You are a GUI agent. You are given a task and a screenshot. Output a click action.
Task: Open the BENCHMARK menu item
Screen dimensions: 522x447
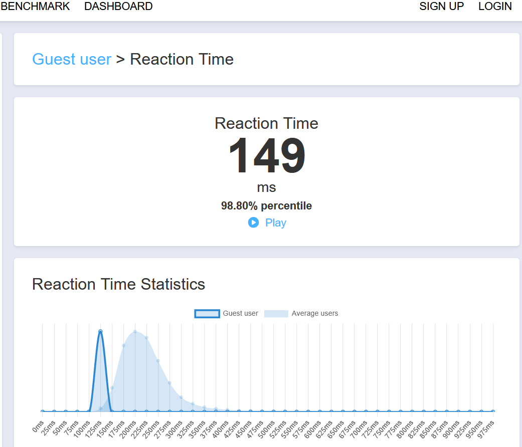(35, 7)
